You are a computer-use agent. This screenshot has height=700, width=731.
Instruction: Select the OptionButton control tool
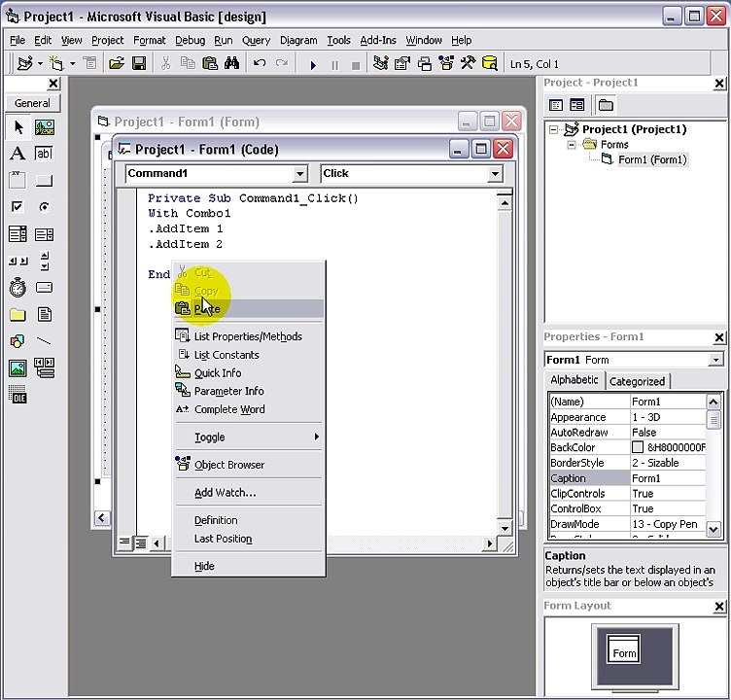tap(45, 206)
